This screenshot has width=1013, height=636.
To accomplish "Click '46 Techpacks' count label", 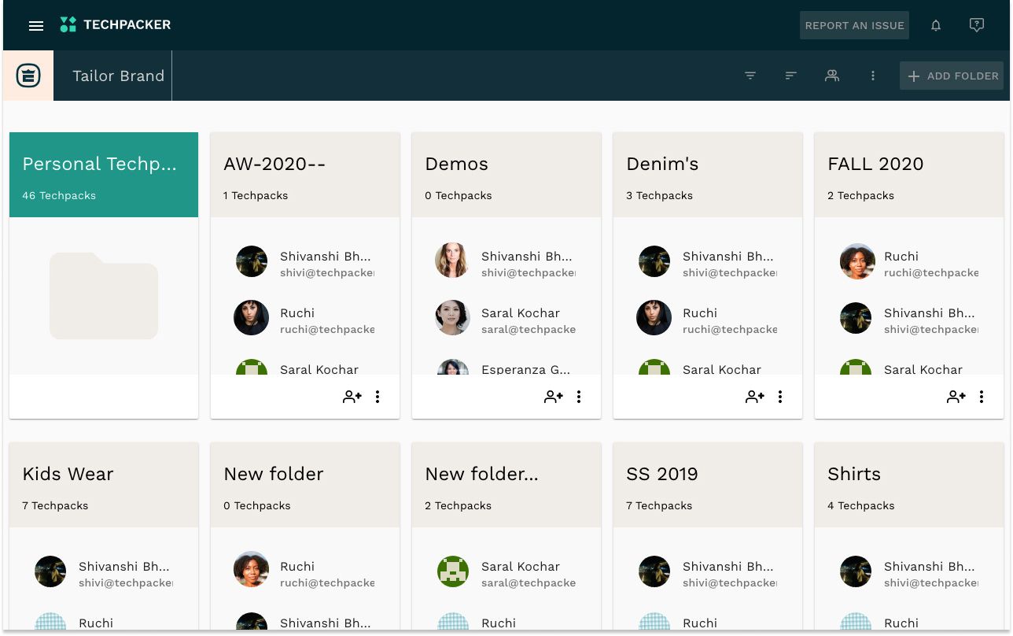I will pos(59,195).
